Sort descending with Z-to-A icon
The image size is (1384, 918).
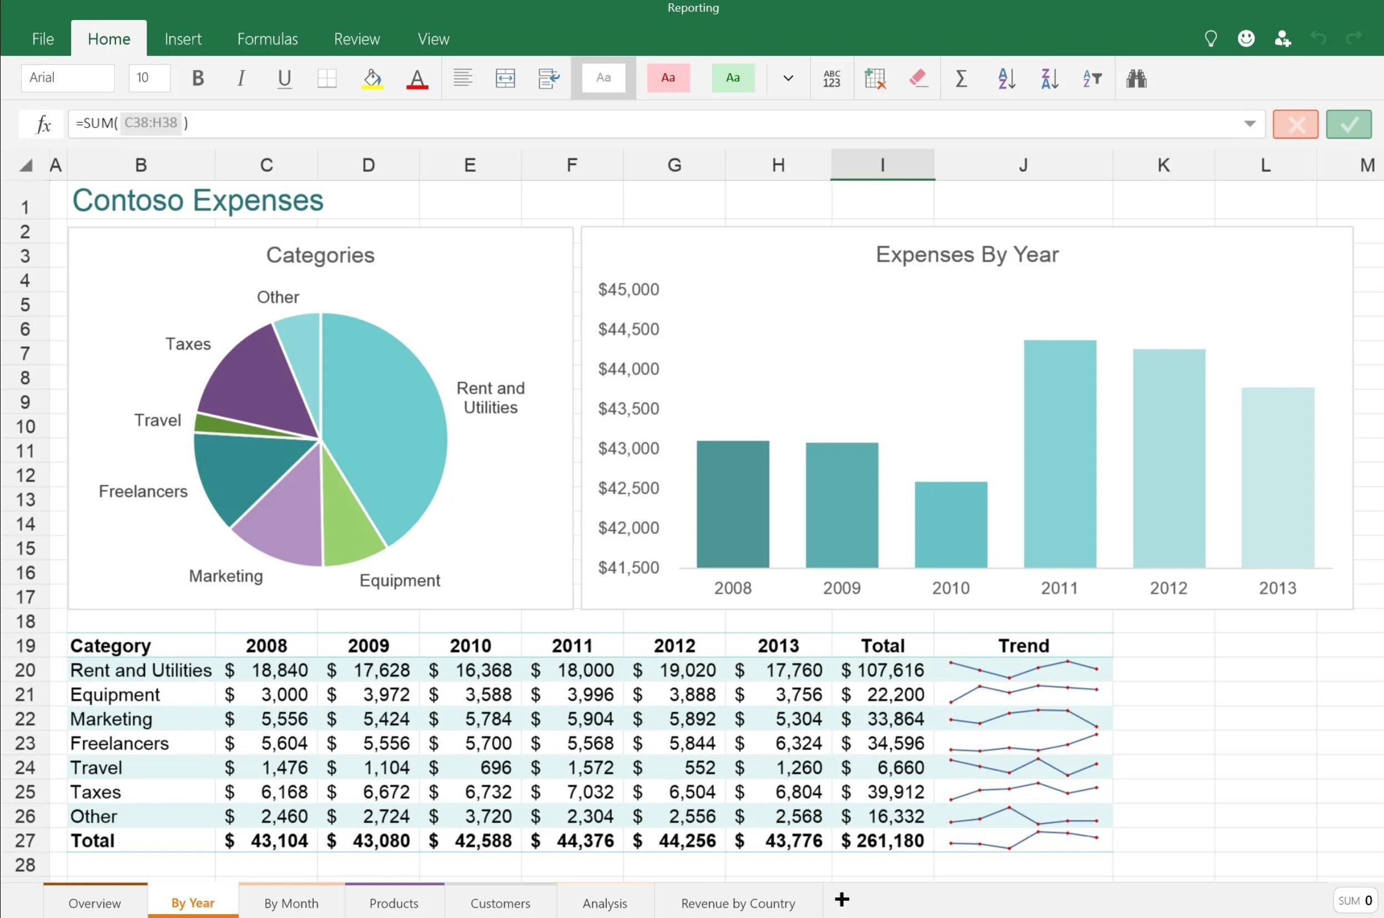click(1049, 78)
